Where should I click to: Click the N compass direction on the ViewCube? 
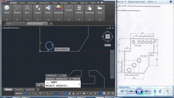[x=108, y=32]
